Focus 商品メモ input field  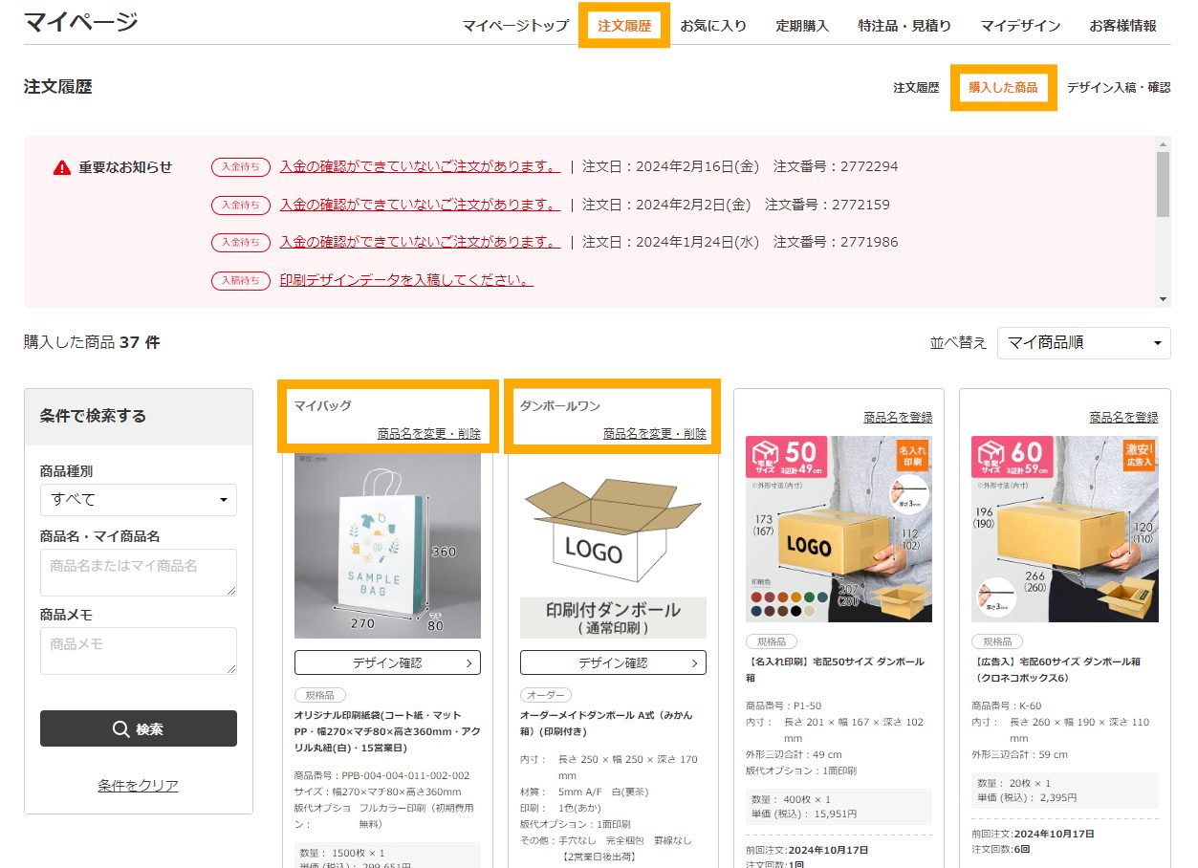click(139, 651)
